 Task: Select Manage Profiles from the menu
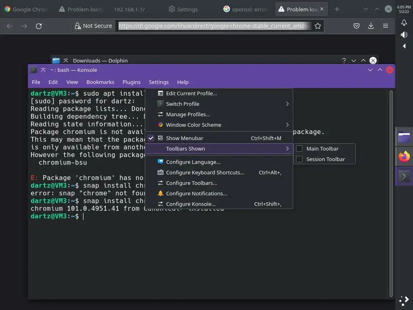point(219,114)
